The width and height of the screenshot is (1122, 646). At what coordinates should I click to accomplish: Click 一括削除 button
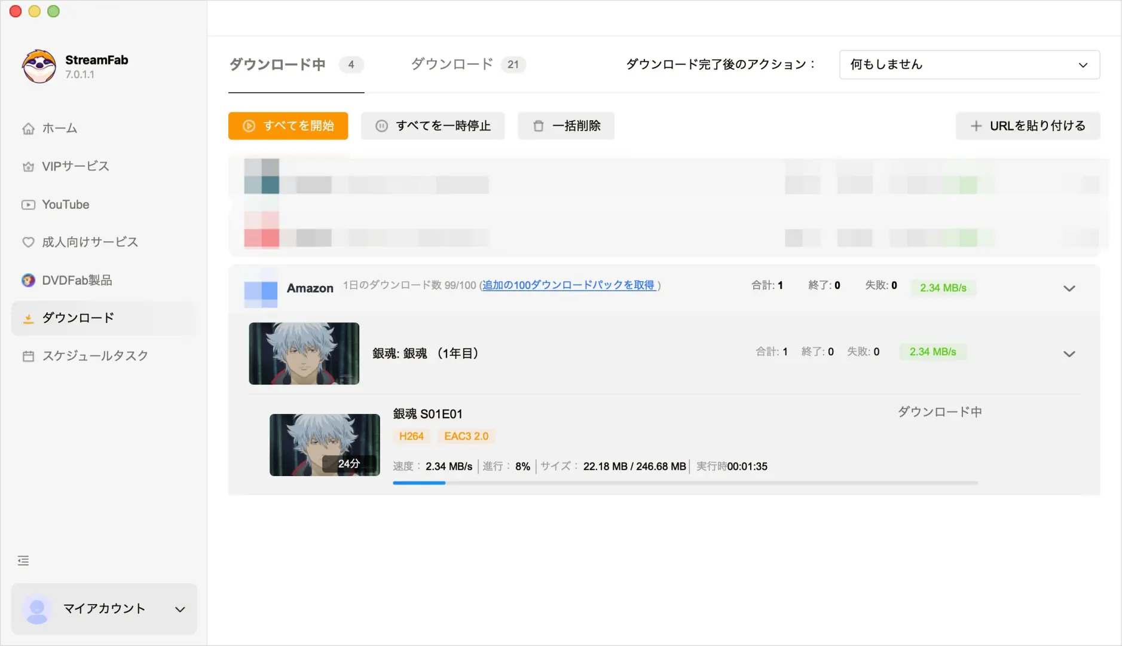coord(566,126)
